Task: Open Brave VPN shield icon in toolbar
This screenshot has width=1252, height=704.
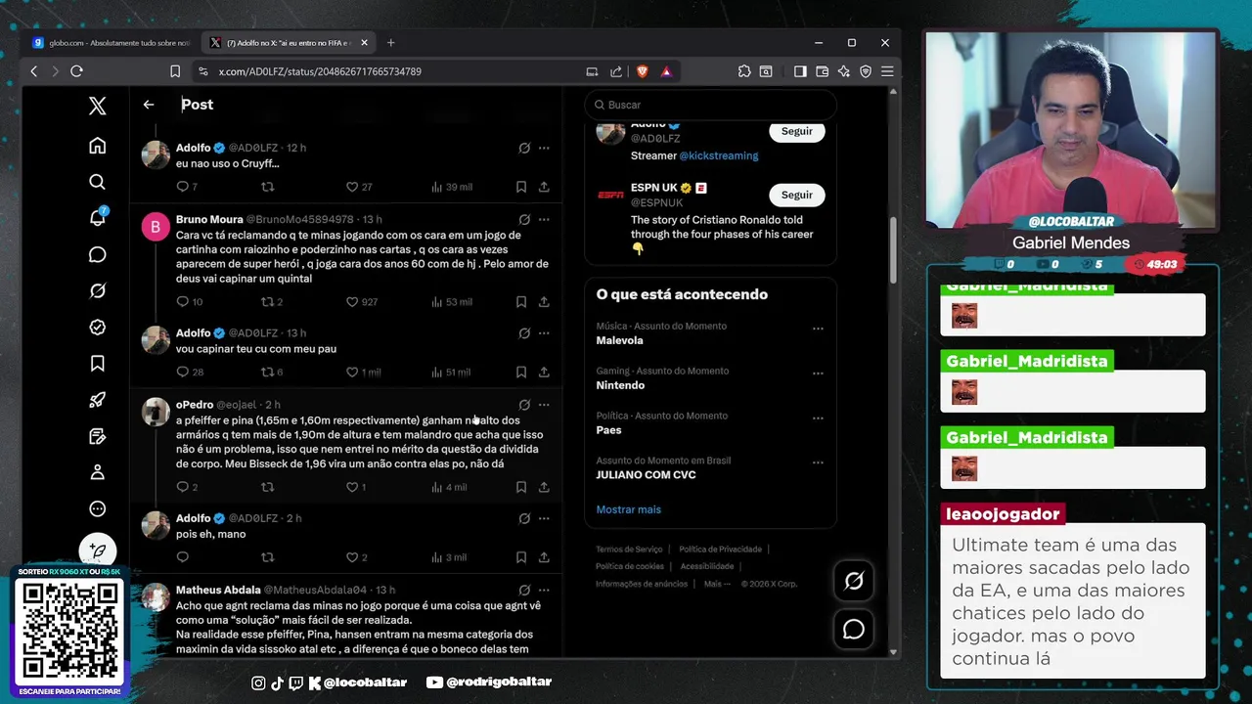Action: [866, 71]
